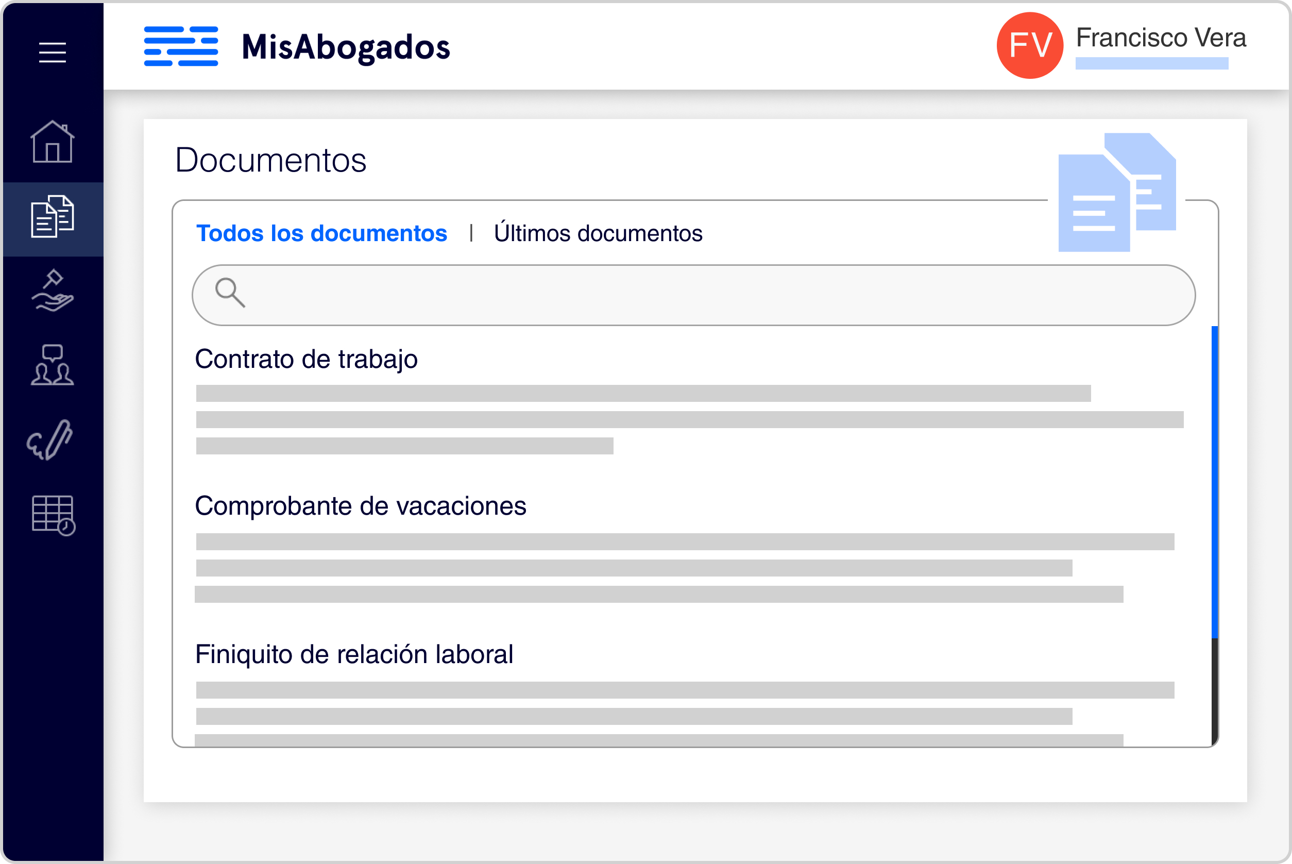
Task: Open the hamburger menu
Action: 53,53
